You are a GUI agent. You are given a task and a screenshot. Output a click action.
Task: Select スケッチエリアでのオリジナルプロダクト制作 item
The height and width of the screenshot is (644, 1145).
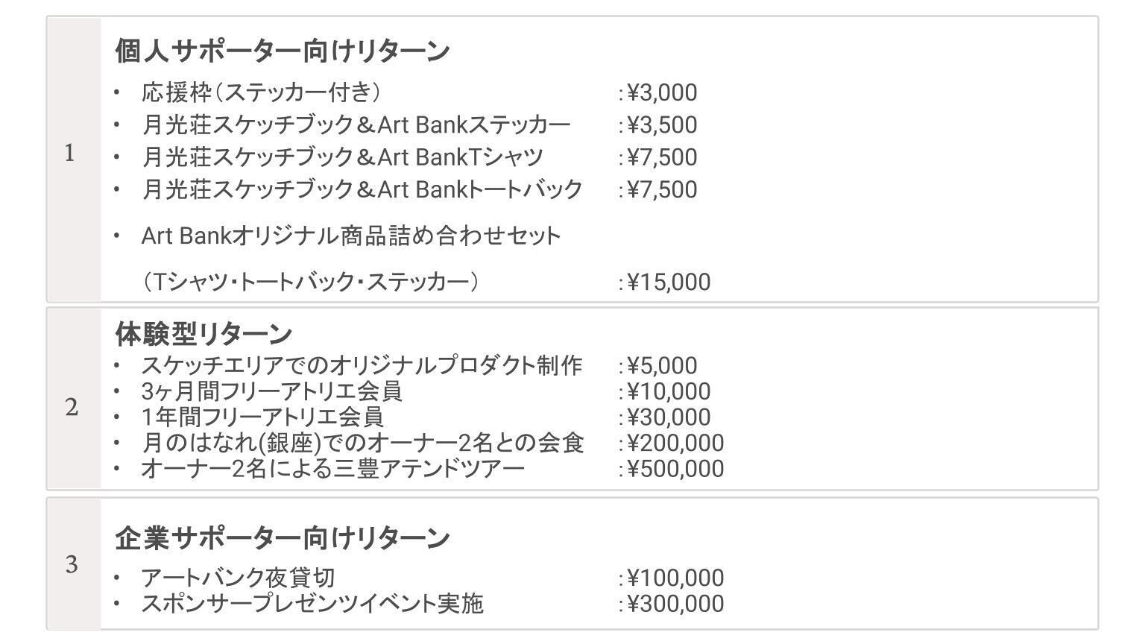point(362,366)
